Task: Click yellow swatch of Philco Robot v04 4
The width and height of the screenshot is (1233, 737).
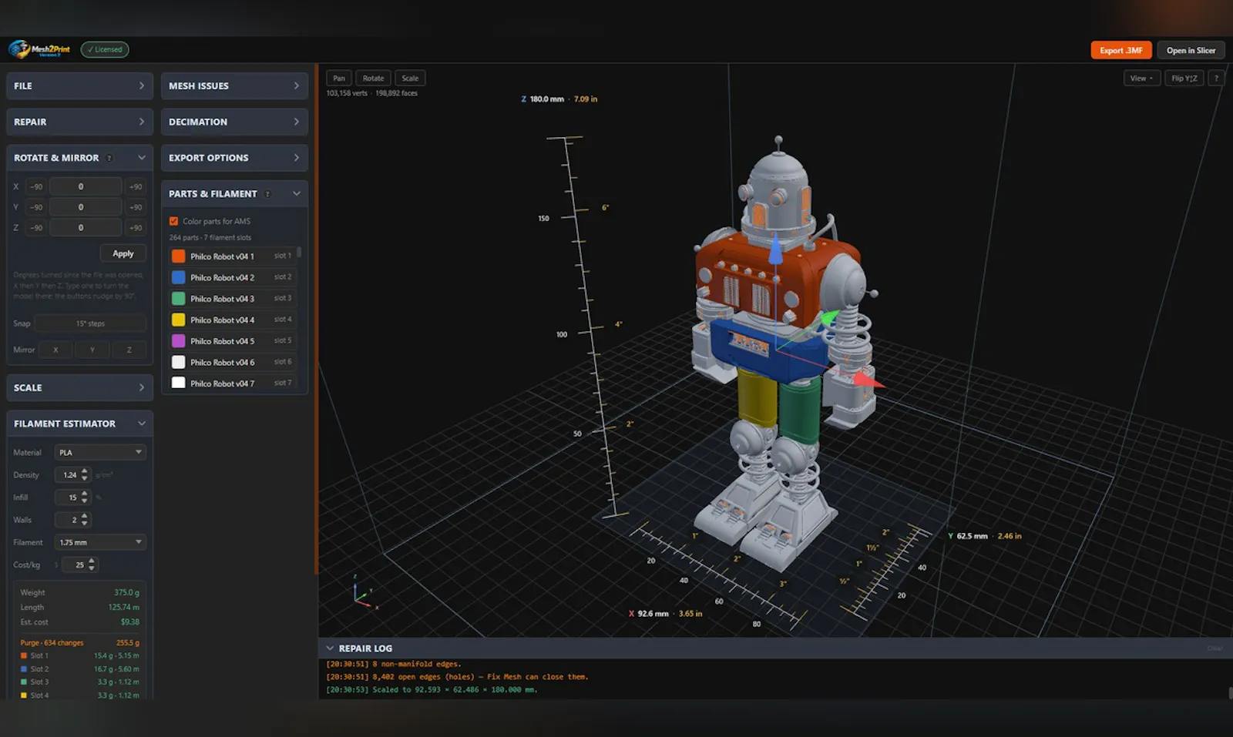Action: [178, 320]
